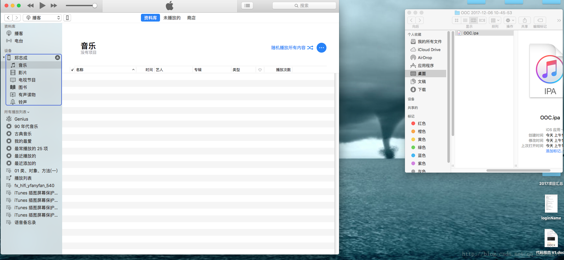Go back with iTunes back arrow
564x260 pixels.
pyautogui.click(x=8, y=18)
